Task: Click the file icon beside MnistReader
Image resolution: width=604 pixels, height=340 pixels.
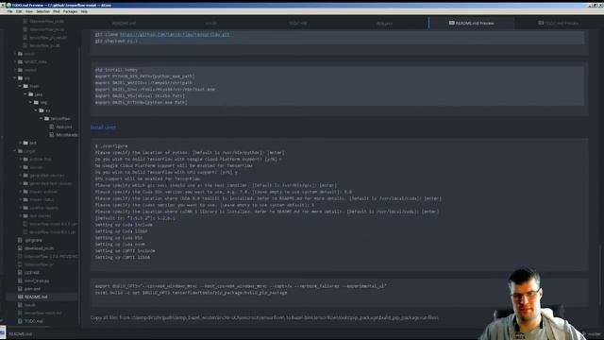Action: coord(52,135)
